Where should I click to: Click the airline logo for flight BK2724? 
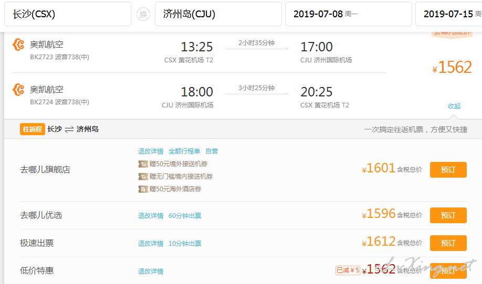coord(18,90)
